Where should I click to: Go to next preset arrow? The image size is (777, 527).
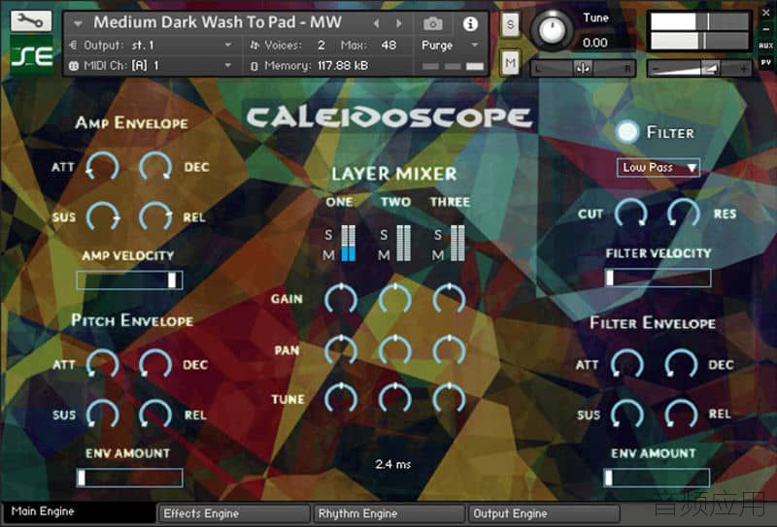click(x=399, y=23)
